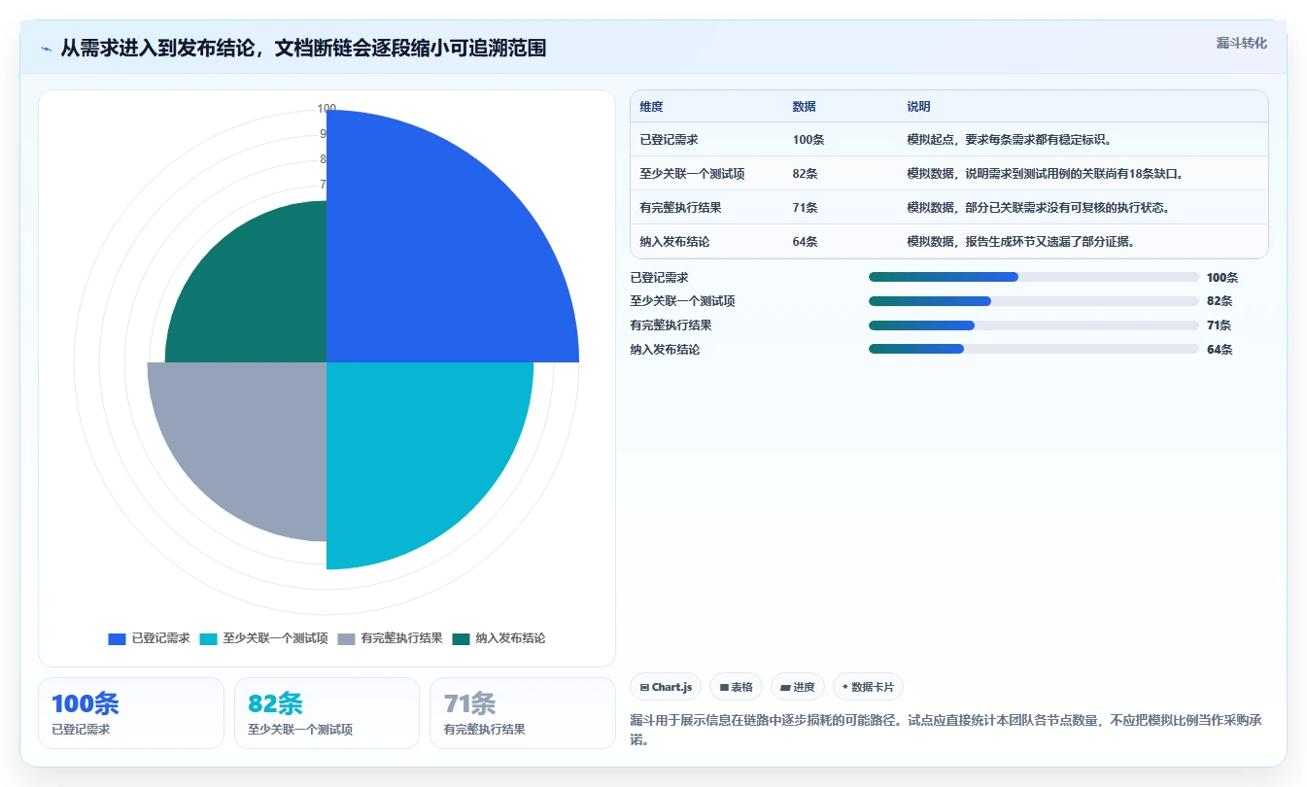Open the 71条 data card
Image resolution: width=1307 pixels, height=787 pixels.
point(523,713)
